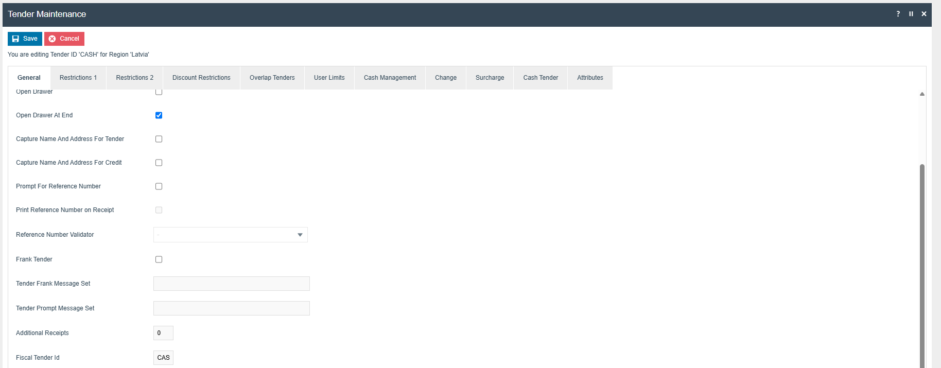The image size is (941, 368).
Task: Select the Attributes tab
Action: click(x=590, y=78)
